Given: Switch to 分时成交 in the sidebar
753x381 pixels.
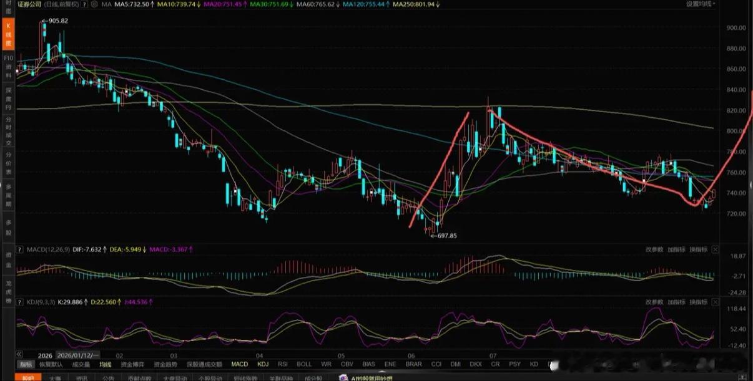Looking at the screenshot, I should pos(9,130).
